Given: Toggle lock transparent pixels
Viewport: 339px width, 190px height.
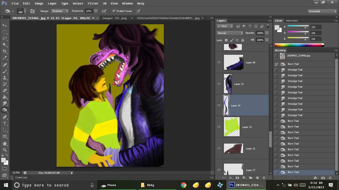Looking at the screenshot, I should [x=226, y=40].
